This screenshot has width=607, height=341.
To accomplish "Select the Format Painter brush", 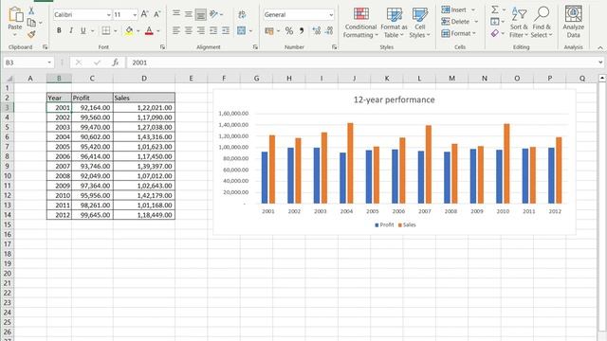I will [31, 34].
